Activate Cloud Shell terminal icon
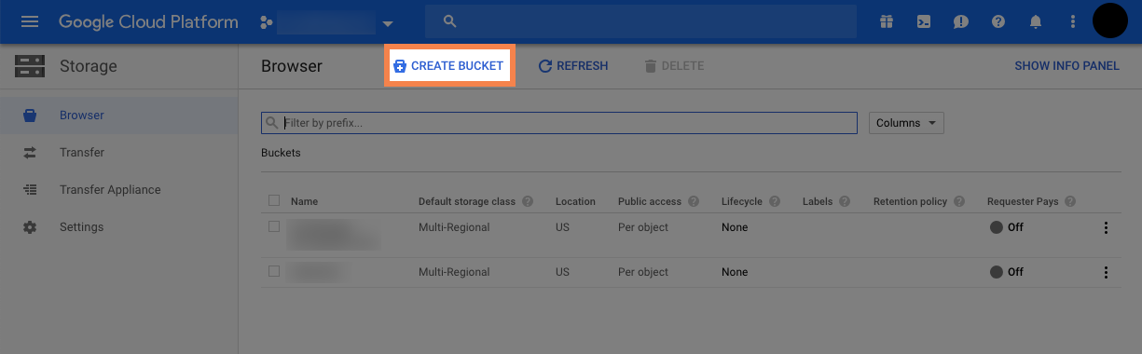This screenshot has height=354, width=1142. [x=924, y=21]
